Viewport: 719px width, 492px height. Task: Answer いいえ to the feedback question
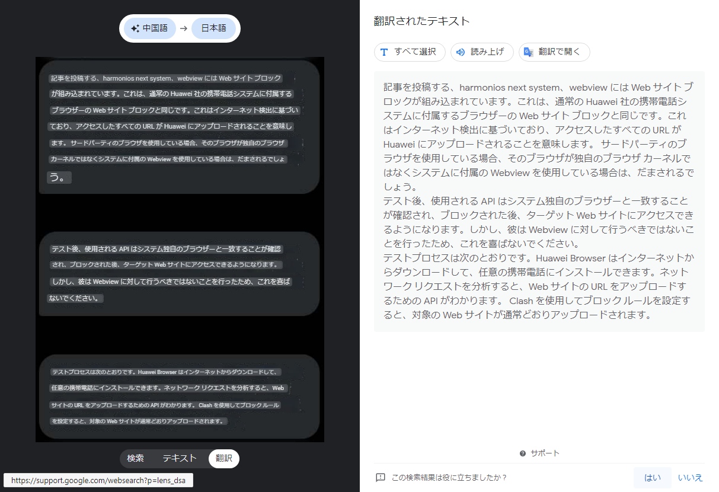(691, 478)
